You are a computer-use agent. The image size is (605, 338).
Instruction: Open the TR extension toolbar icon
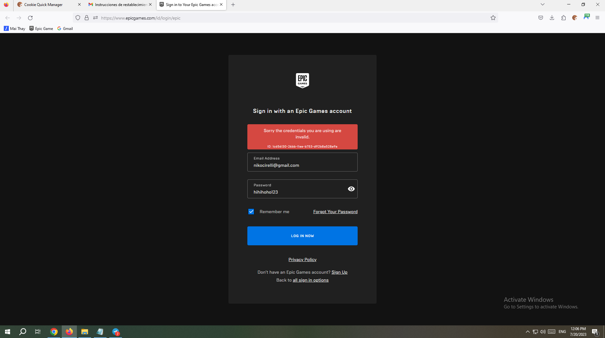pos(586,17)
